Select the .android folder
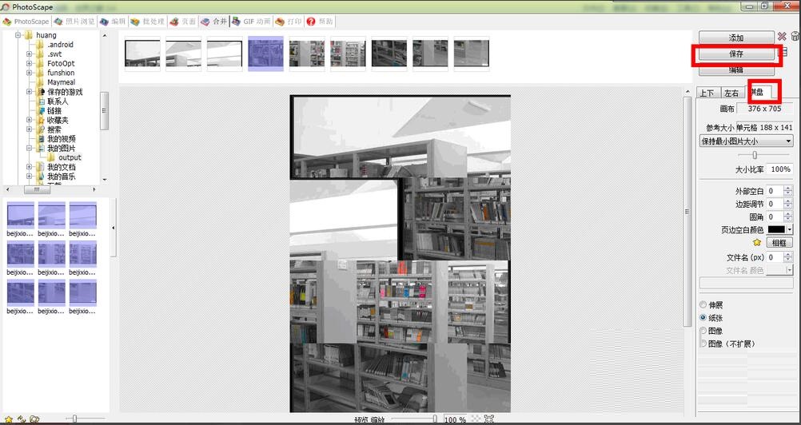 pos(60,45)
